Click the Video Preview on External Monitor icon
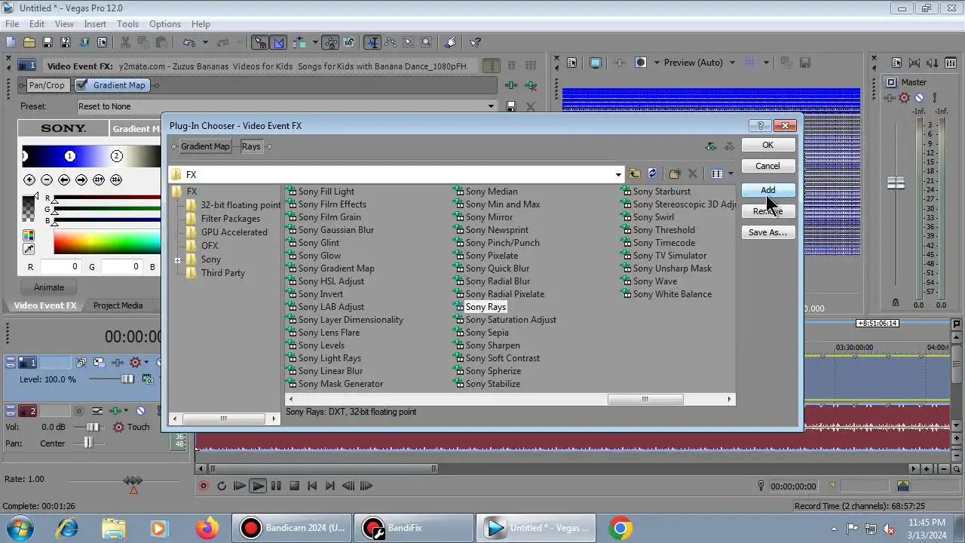The width and height of the screenshot is (965, 543). (596, 63)
